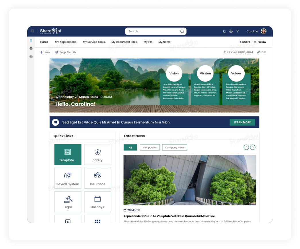
Task: Click the help question mark icon
Action: point(237,31)
